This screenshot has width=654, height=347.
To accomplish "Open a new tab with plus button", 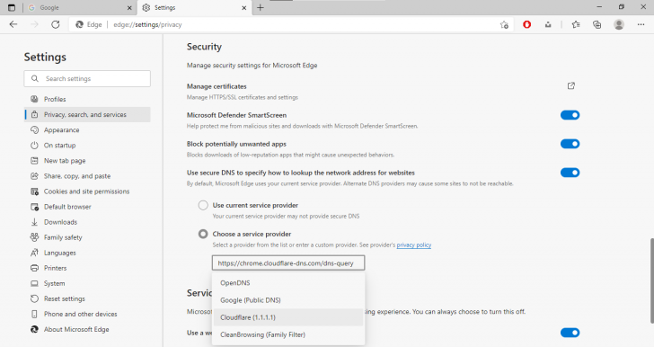I will (261, 7).
